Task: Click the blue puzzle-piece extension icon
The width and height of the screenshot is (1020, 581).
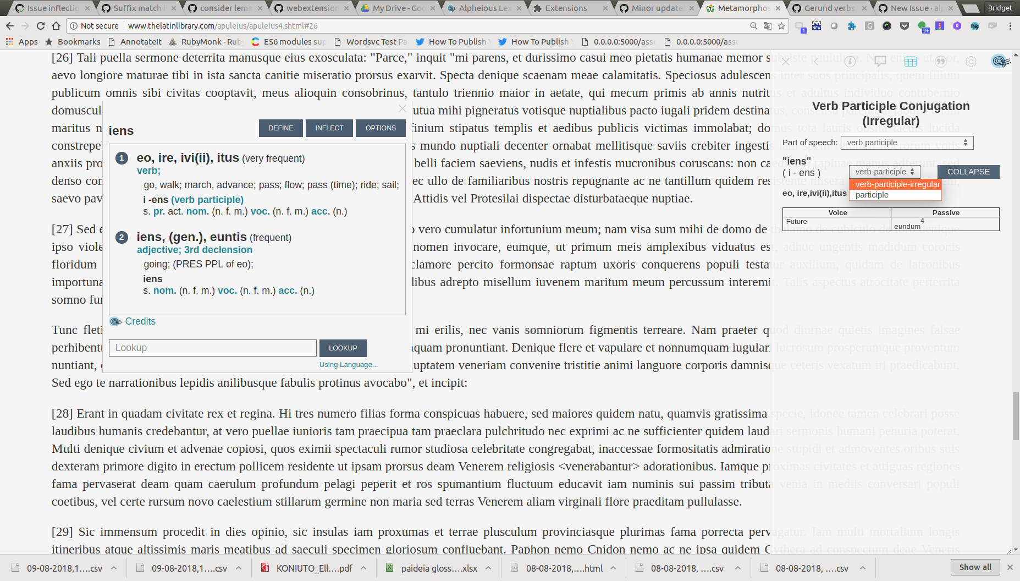Action: coord(851,26)
